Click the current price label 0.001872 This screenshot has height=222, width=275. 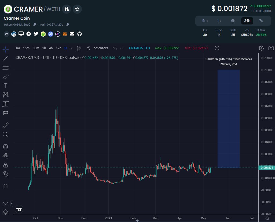(x=267, y=168)
